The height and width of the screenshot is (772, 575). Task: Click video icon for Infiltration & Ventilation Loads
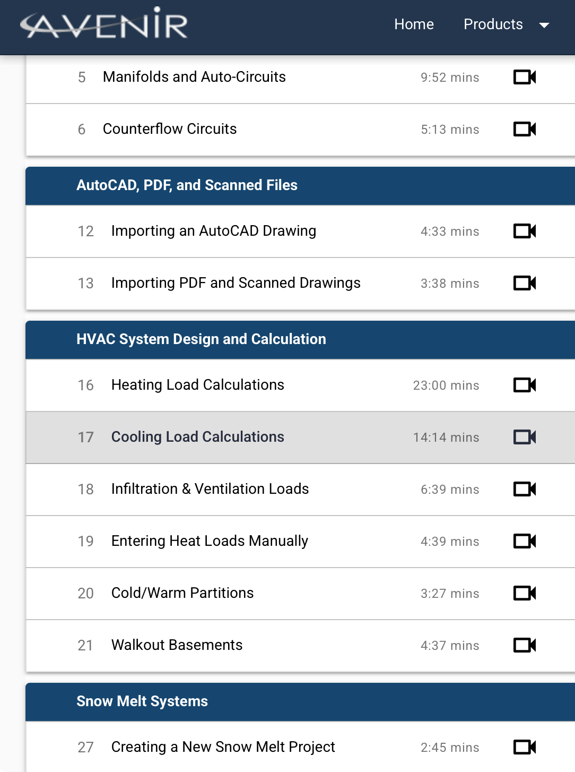point(525,489)
